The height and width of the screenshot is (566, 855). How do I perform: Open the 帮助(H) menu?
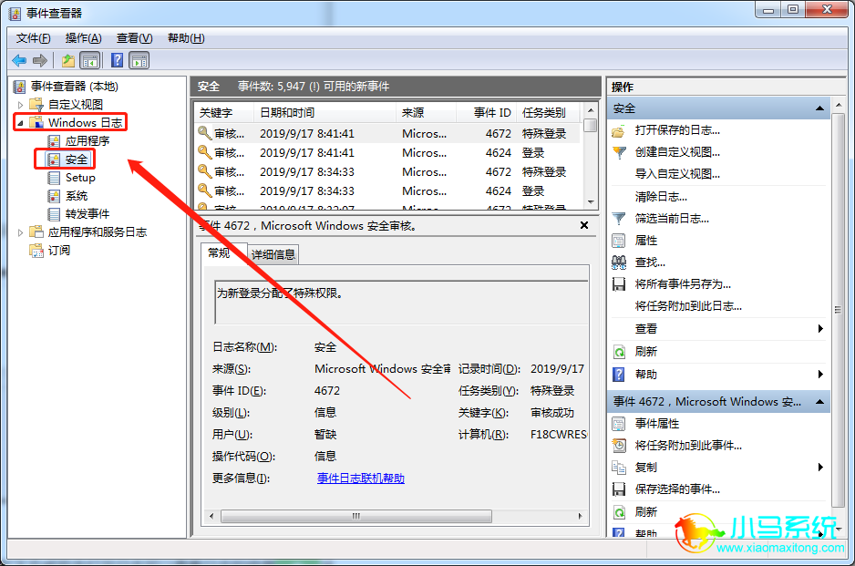click(x=186, y=38)
